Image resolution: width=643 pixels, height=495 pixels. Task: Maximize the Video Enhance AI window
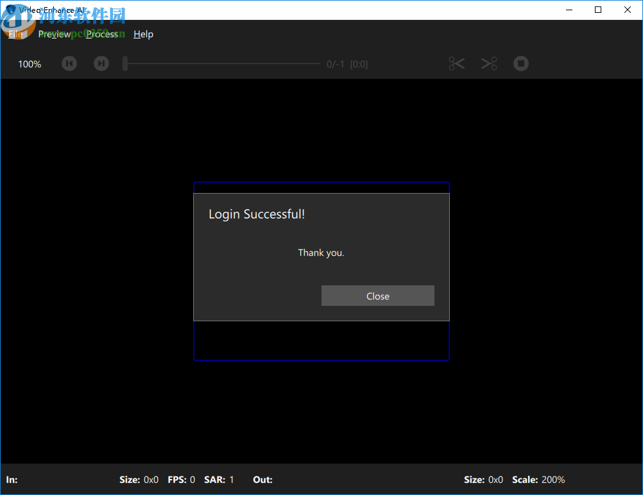pos(598,10)
